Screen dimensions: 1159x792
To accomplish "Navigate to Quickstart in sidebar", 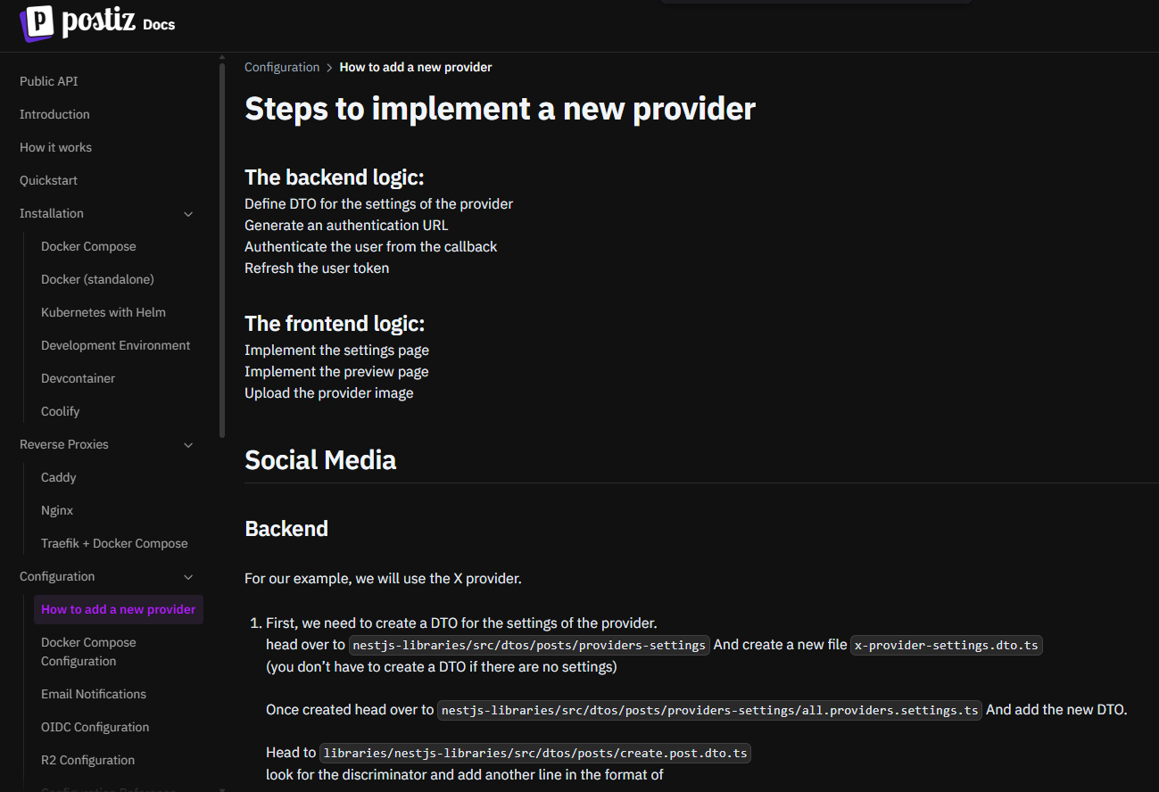I will click(48, 180).
